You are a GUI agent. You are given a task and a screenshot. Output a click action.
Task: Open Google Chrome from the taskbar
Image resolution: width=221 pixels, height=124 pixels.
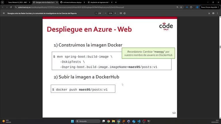pyautogui.click(x=108, y=121)
